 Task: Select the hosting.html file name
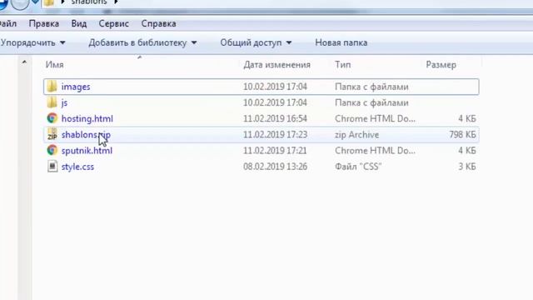point(87,118)
